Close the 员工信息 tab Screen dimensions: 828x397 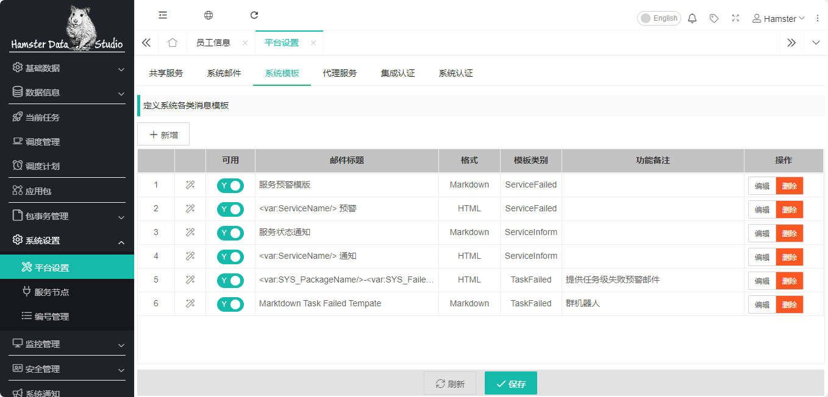click(x=245, y=43)
